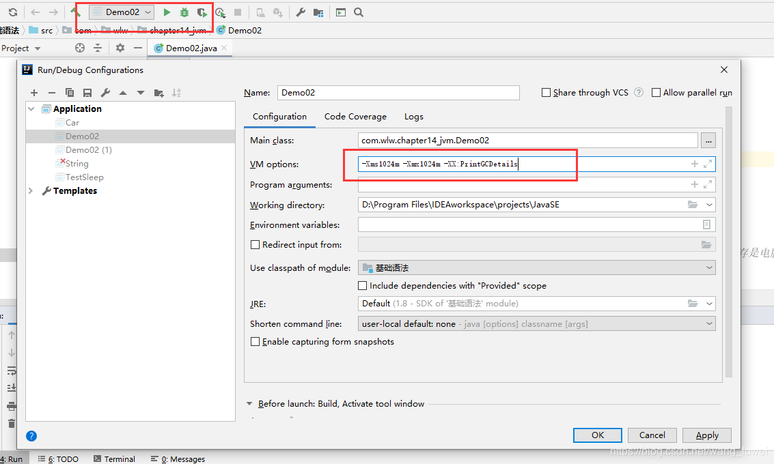Open the Terminal tool window tab
774x464 pixels.
[114, 459]
